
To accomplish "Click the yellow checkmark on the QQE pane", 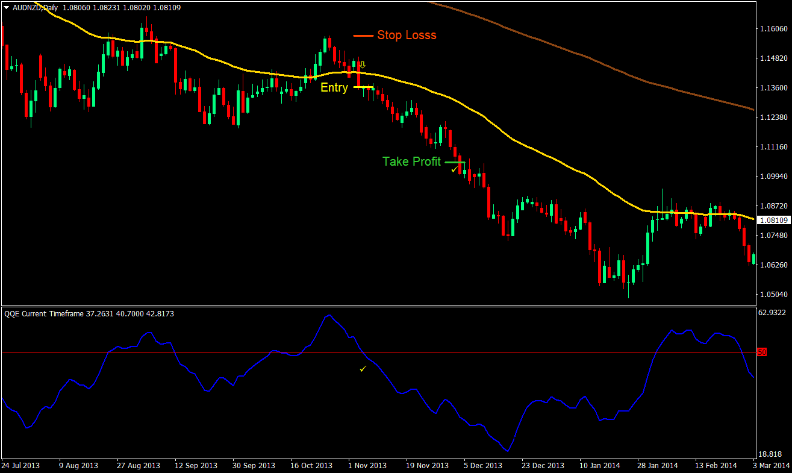I will point(362,368).
